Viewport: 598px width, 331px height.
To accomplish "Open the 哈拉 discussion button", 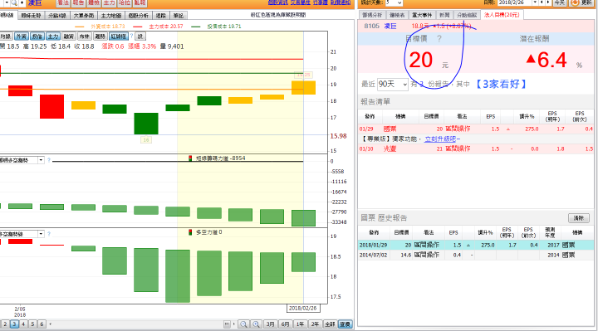I will point(125,3).
